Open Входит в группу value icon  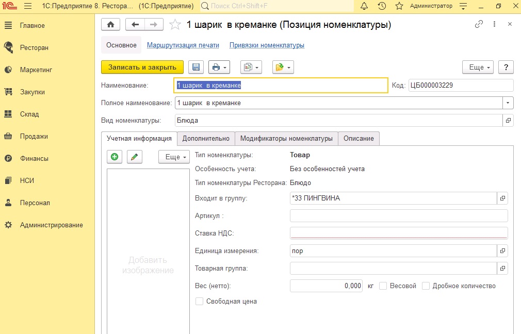click(502, 198)
